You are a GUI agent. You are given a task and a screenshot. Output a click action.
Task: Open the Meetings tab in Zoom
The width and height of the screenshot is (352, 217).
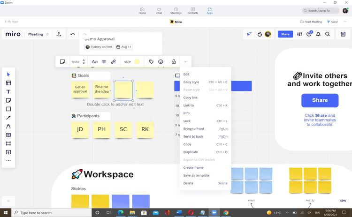point(176,11)
